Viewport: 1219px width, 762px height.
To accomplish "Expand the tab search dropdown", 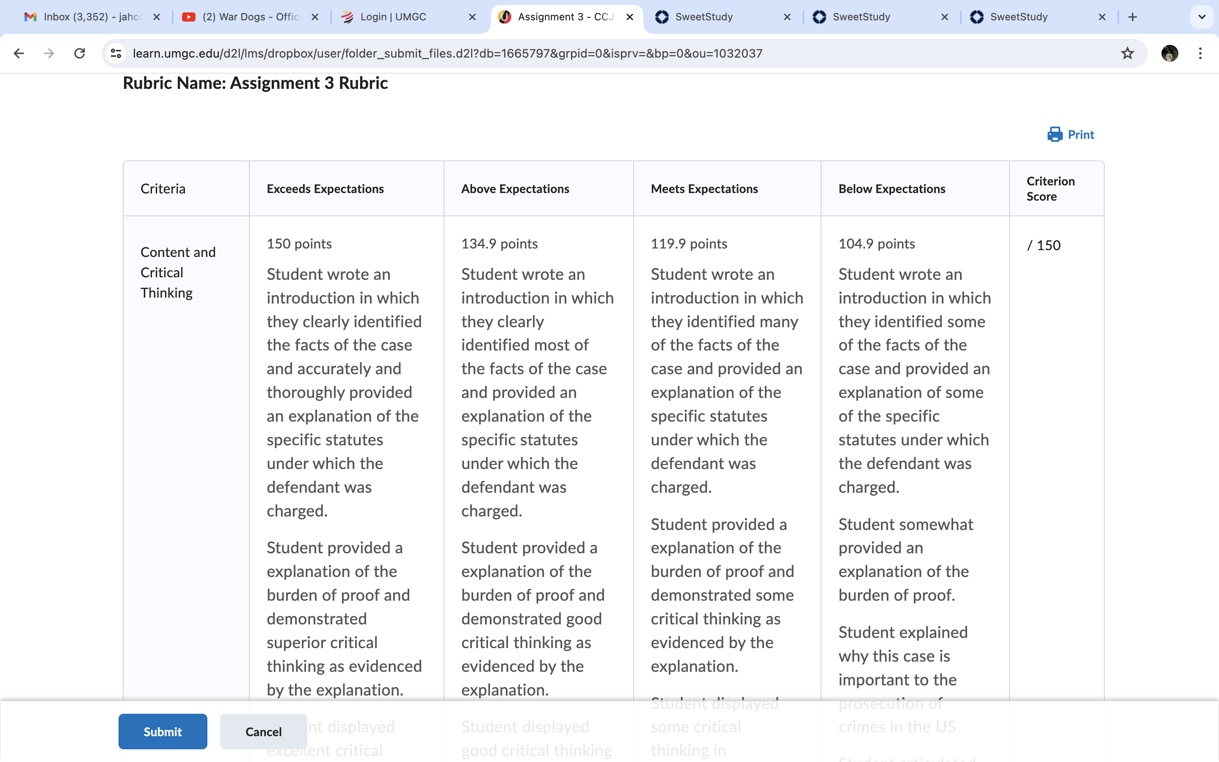I will (x=1202, y=17).
